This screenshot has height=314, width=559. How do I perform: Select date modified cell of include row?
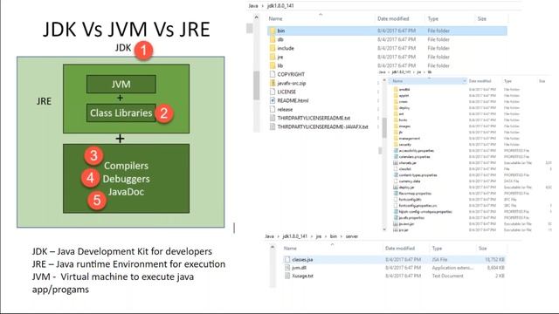pyautogui.click(x=397, y=49)
